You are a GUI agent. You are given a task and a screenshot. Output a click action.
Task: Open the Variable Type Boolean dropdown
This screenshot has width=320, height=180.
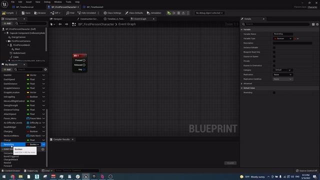point(283,38)
